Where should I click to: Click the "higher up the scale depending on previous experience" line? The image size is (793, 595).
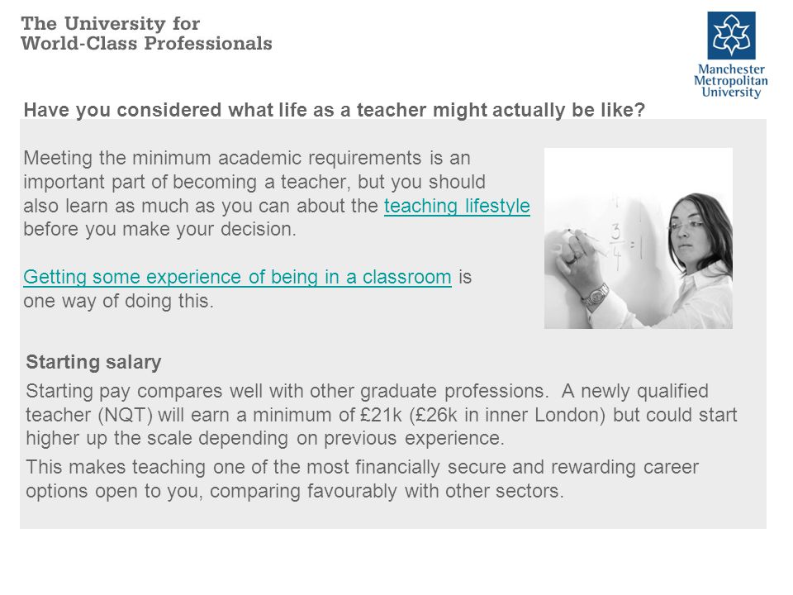pos(265,438)
